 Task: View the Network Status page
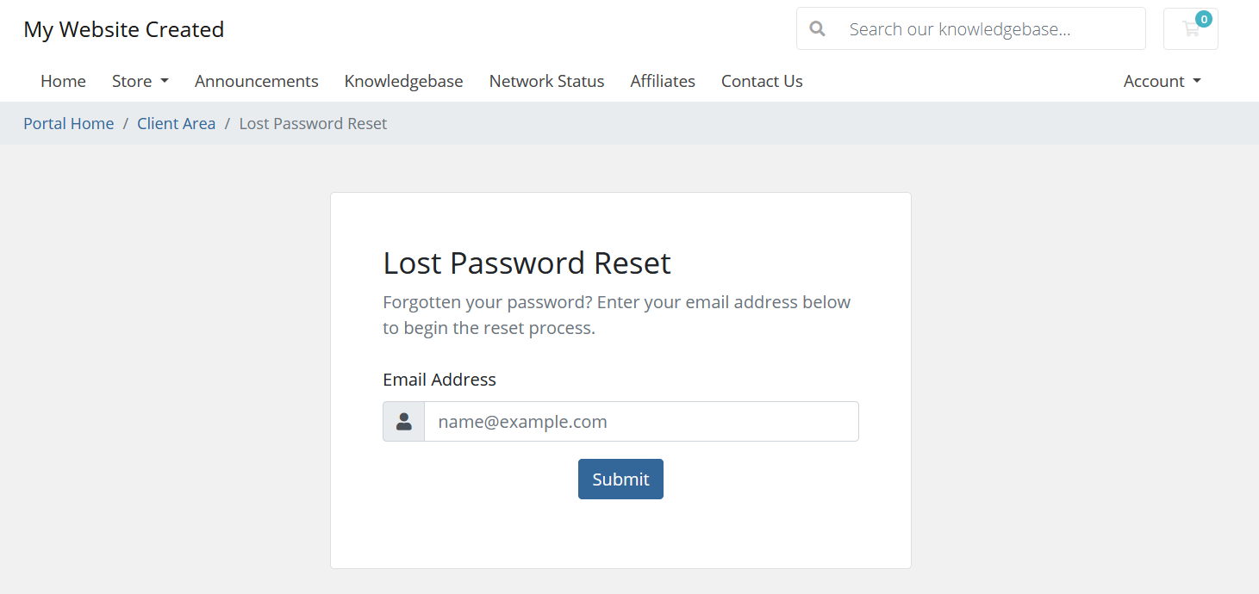click(x=546, y=81)
